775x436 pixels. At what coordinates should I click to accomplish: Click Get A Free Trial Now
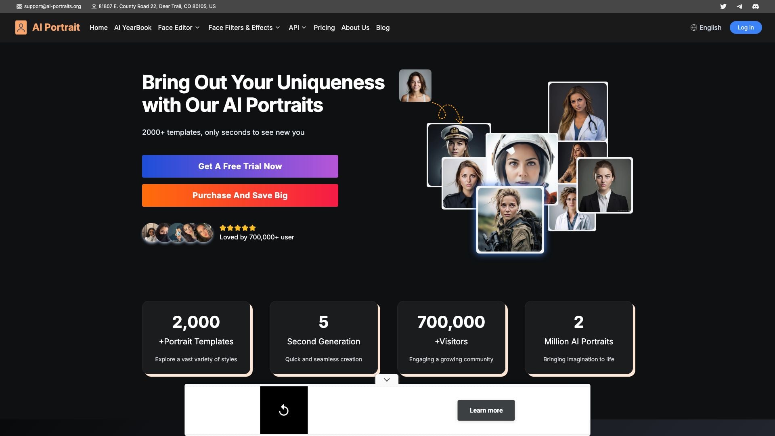pyautogui.click(x=240, y=166)
